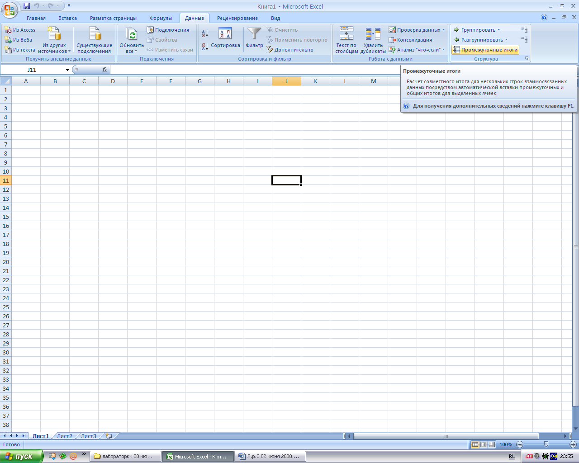Click Из текста data import
The height and width of the screenshot is (463, 579).
pos(20,50)
